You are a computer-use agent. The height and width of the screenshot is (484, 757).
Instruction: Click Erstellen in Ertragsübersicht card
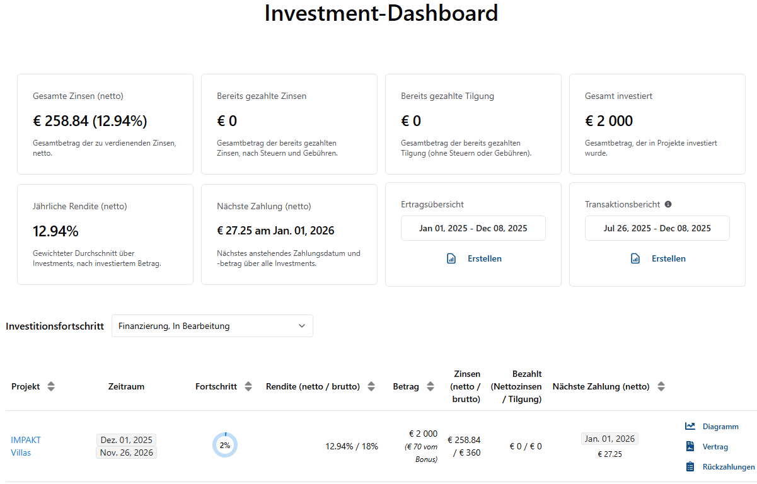484,258
